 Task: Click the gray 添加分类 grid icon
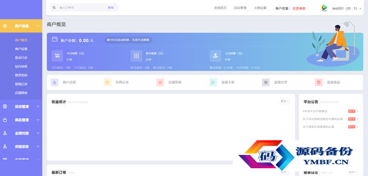pos(266,82)
